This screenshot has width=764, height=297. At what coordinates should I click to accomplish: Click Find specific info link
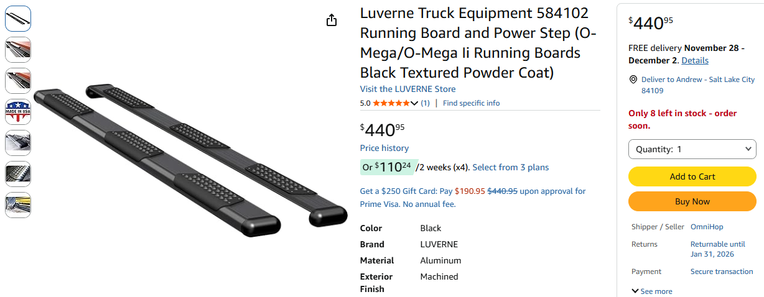(x=471, y=103)
